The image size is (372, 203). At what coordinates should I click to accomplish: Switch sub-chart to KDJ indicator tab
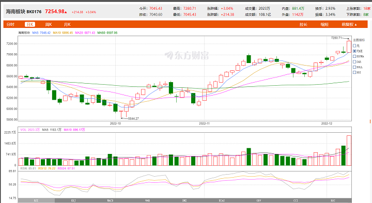[x=73, y=200]
